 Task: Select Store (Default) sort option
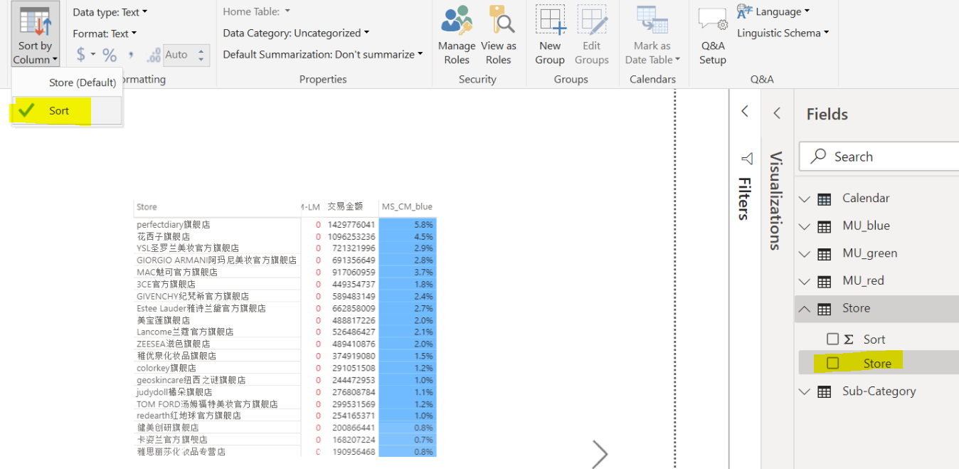click(x=68, y=83)
